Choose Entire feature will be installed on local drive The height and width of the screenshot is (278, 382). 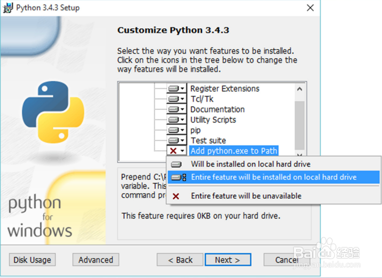click(274, 177)
